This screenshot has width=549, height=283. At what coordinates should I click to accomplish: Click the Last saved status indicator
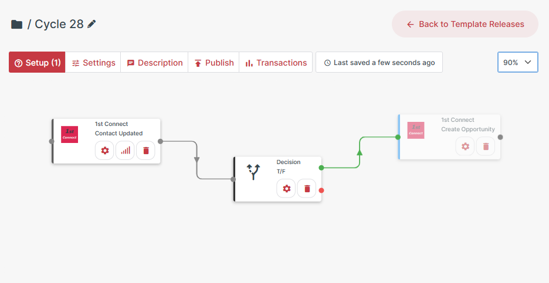pyautogui.click(x=379, y=63)
